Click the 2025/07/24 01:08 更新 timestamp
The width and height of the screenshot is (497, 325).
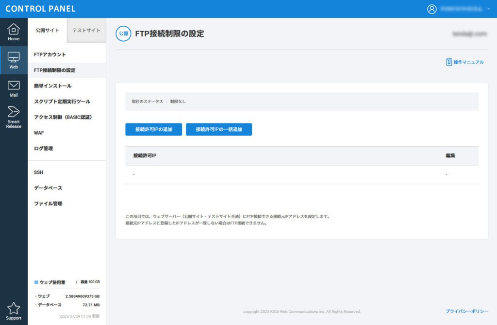80,316
